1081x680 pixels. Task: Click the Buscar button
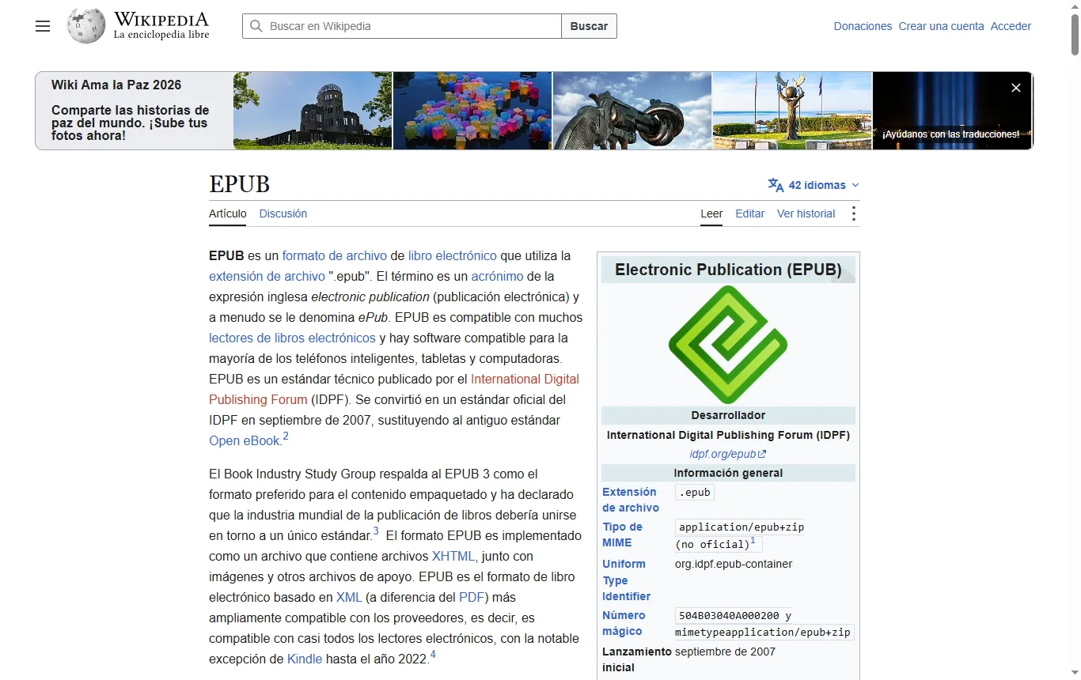point(590,26)
